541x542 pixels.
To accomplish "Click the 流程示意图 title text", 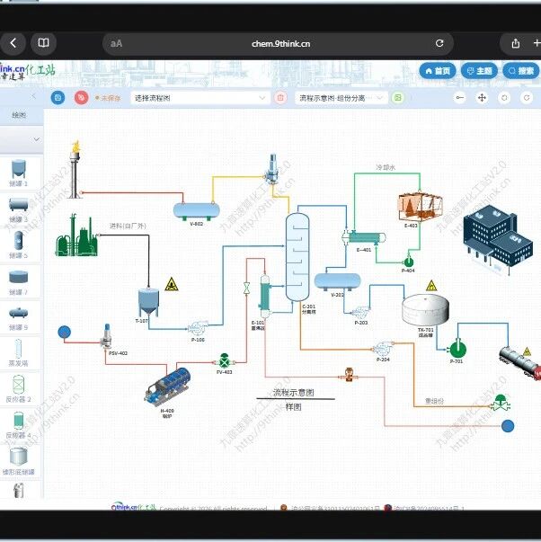I will point(294,392).
